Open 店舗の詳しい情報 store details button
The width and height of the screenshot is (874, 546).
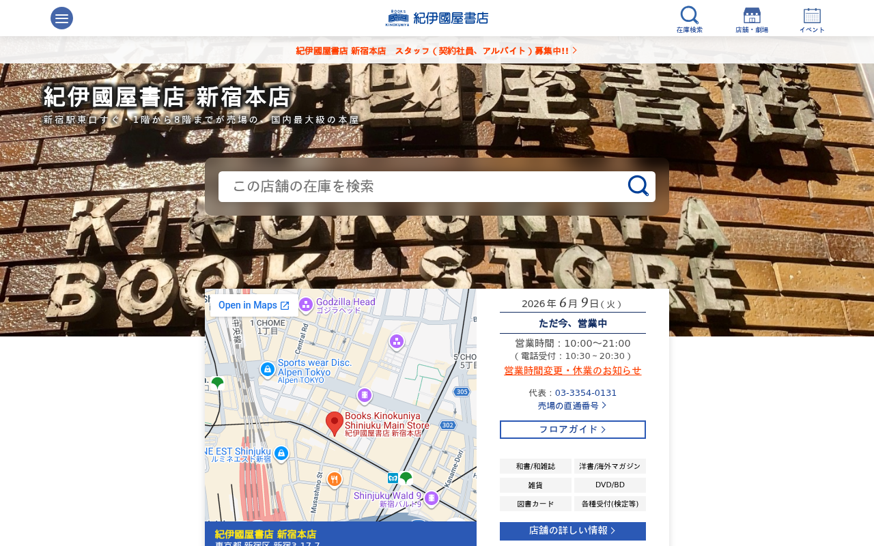[x=573, y=531]
